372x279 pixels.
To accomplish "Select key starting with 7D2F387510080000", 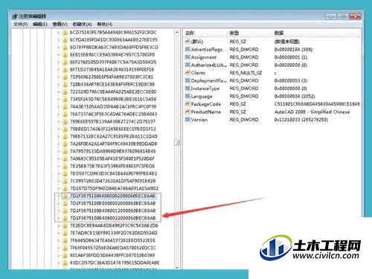I will point(113,203).
